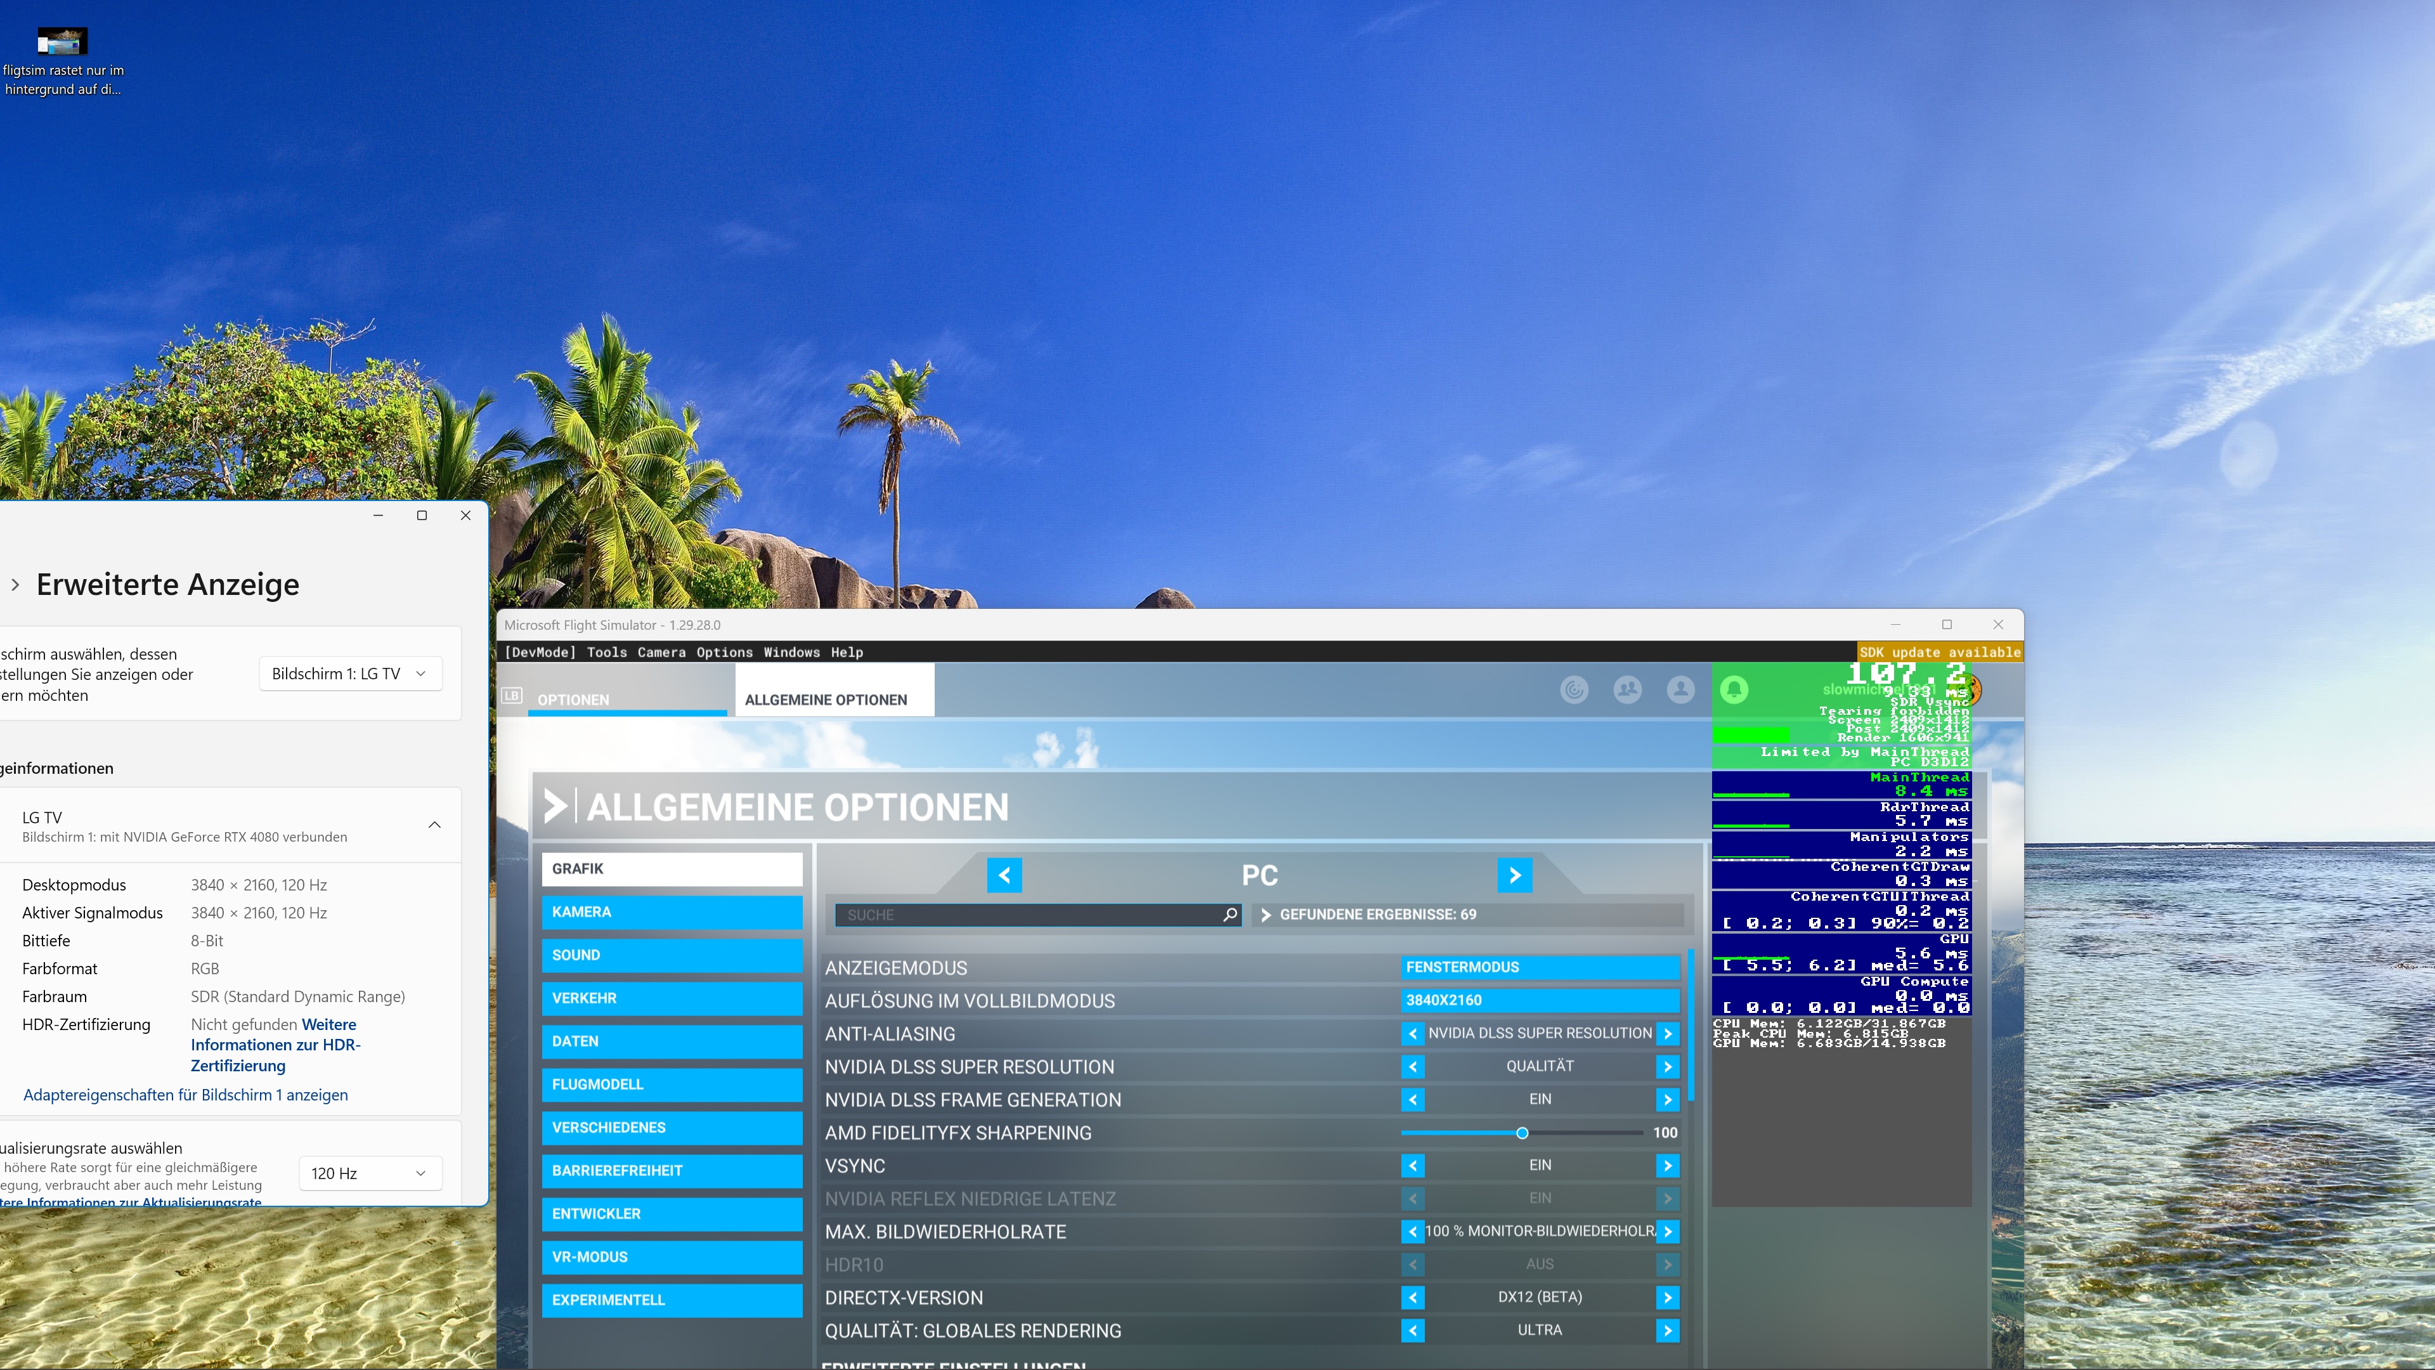Click Adaptereigenschaften für Bildschirm 1 anzeigen link
This screenshot has width=2435, height=1370.
click(185, 1094)
